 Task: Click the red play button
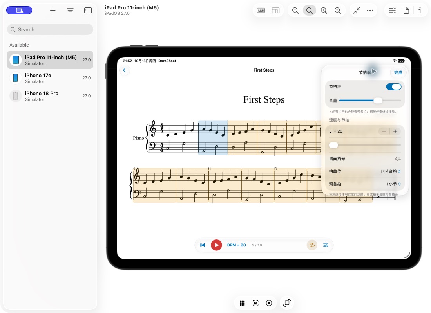(x=216, y=245)
